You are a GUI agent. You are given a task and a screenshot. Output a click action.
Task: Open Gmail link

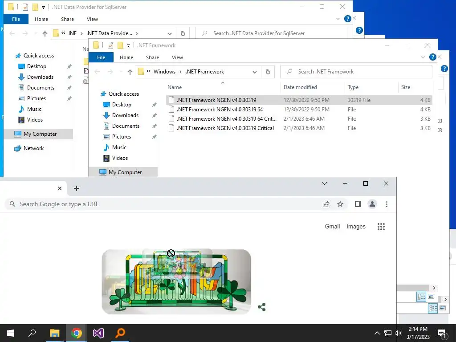click(x=332, y=227)
